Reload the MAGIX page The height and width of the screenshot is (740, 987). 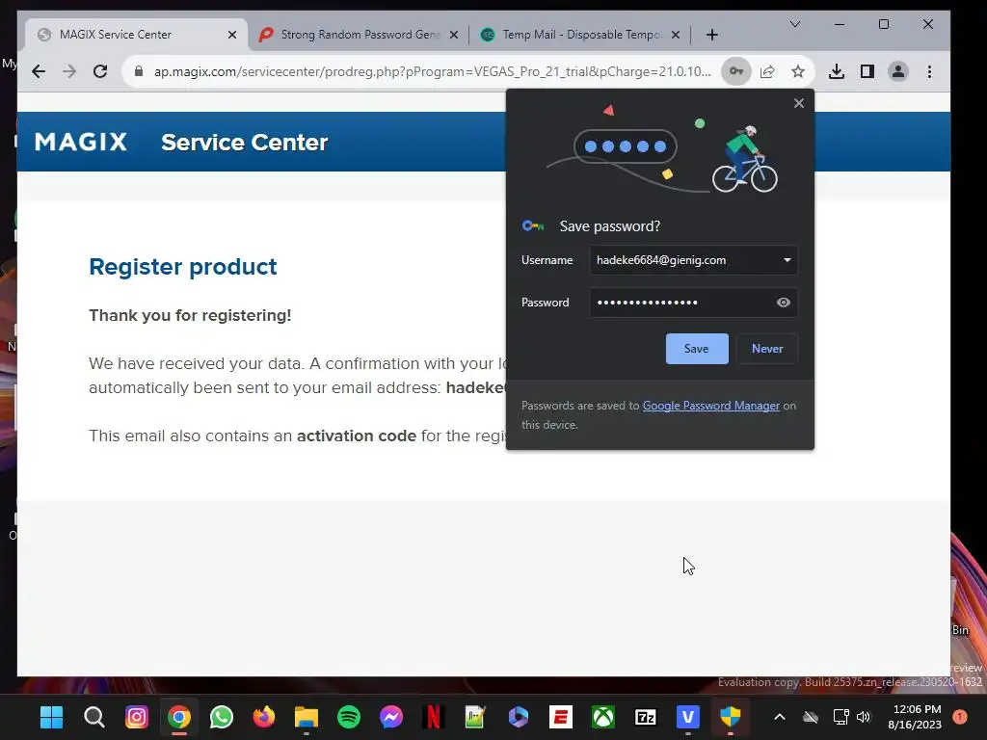tap(100, 71)
